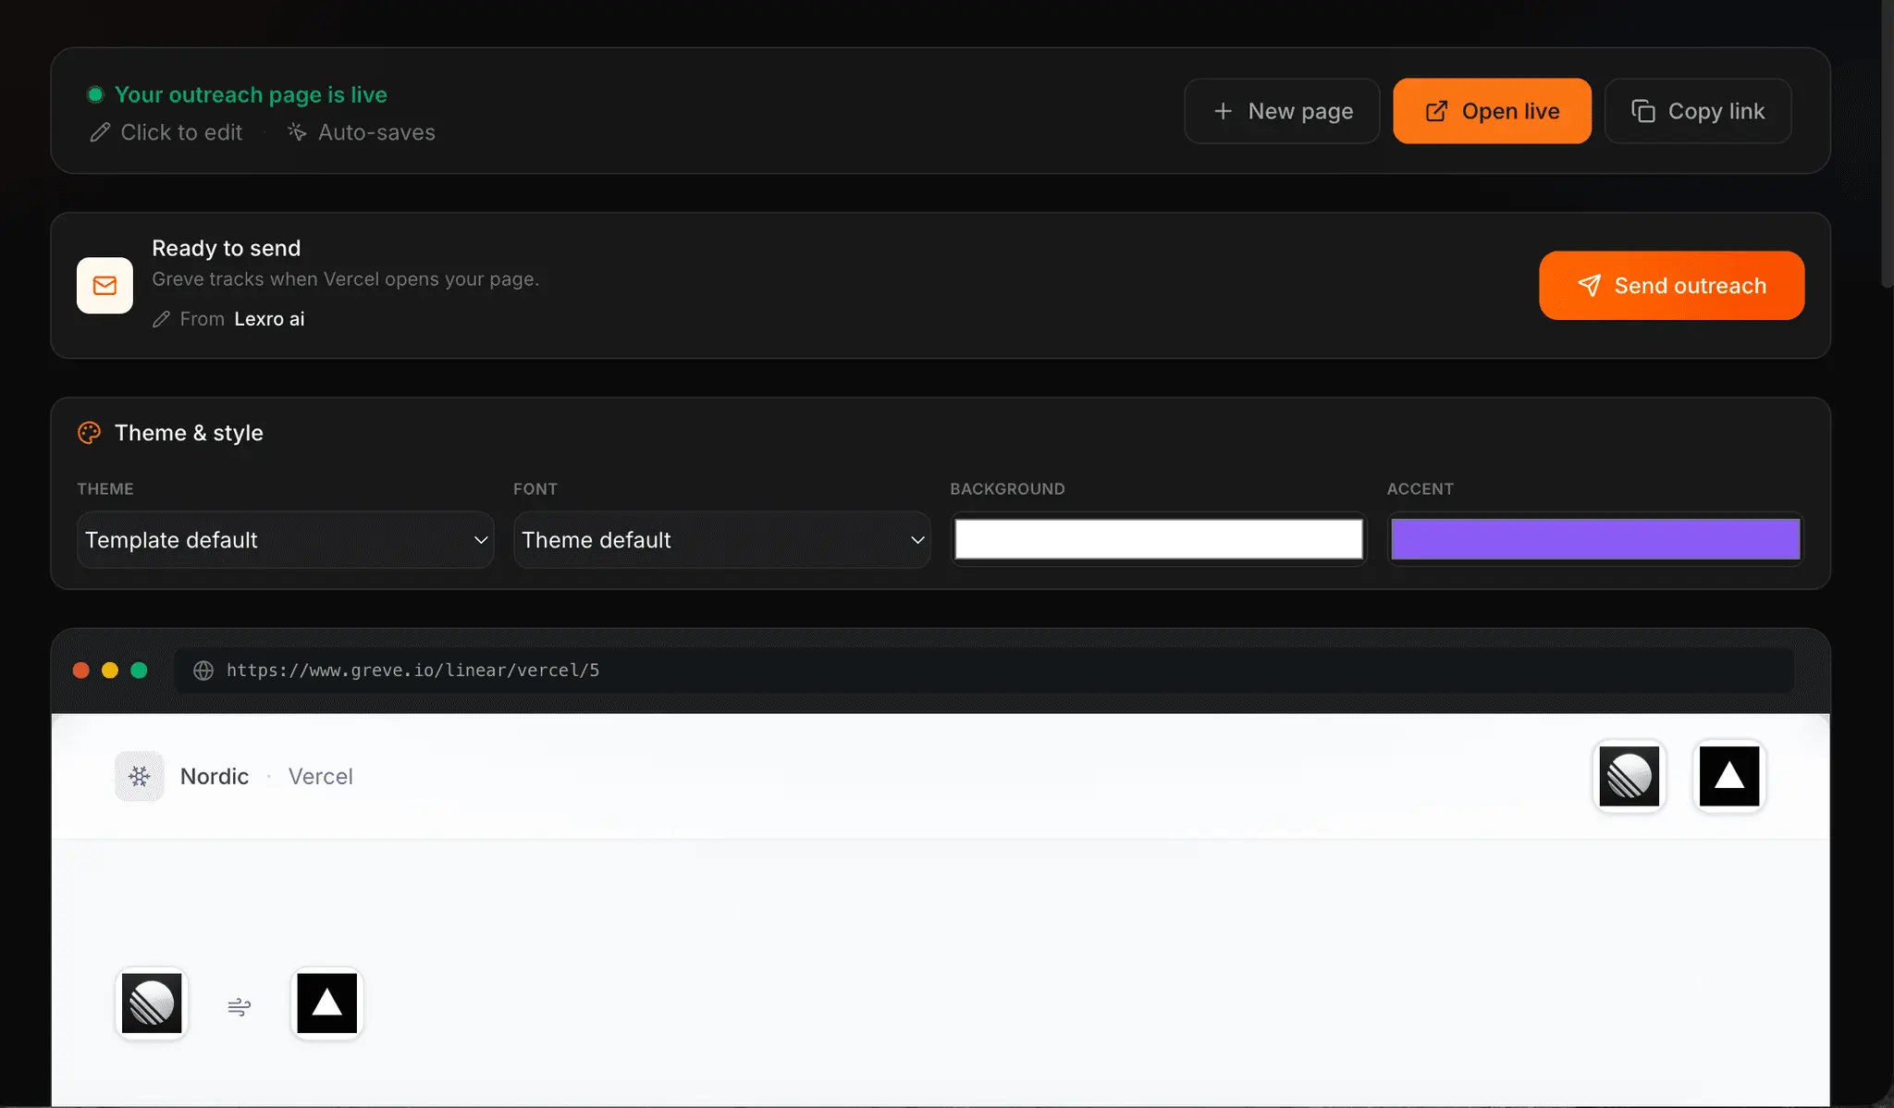Open the live outreach page
The image size is (1894, 1108).
pyautogui.click(x=1492, y=111)
